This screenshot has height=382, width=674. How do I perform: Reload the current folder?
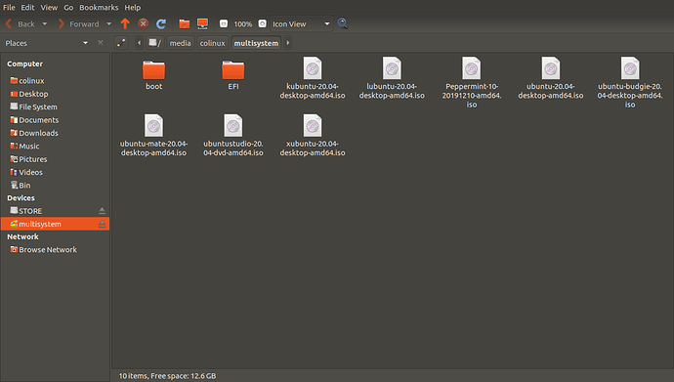[161, 24]
